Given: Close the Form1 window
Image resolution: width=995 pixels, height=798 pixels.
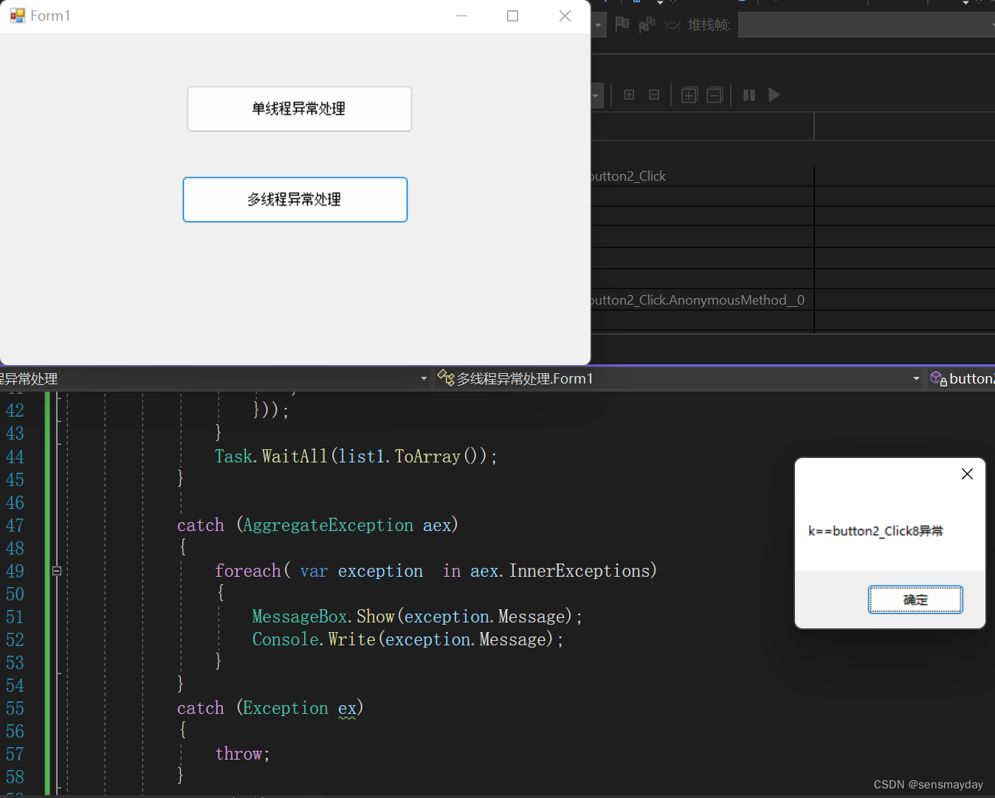Looking at the screenshot, I should [565, 15].
